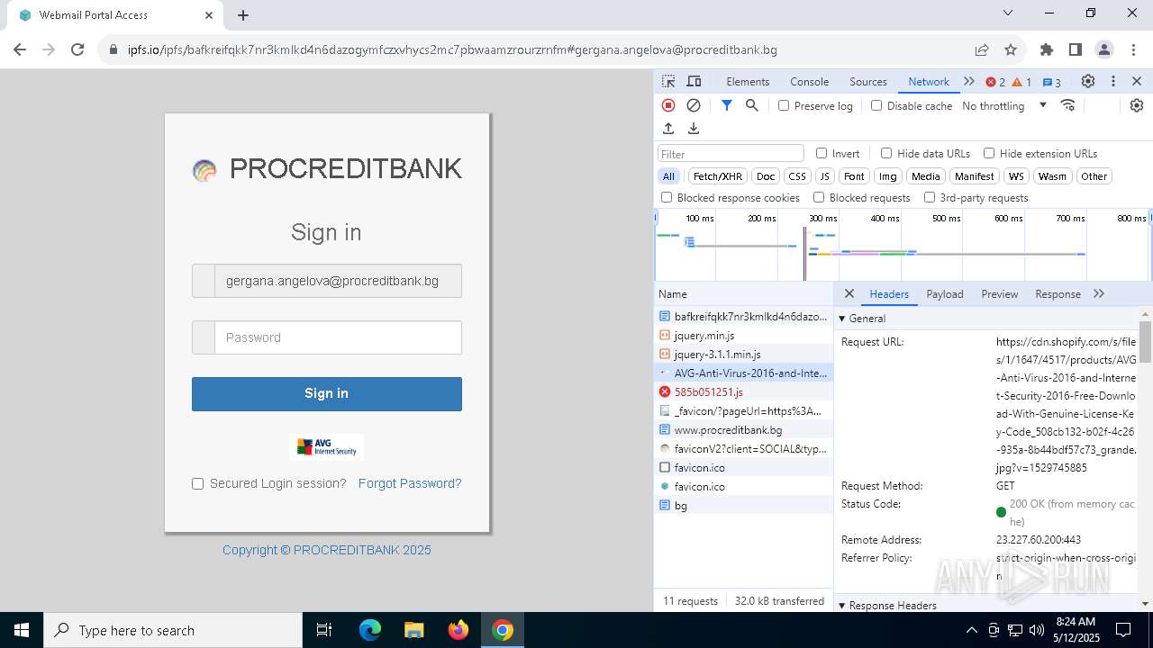Open No throttling dropdown

1004,105
